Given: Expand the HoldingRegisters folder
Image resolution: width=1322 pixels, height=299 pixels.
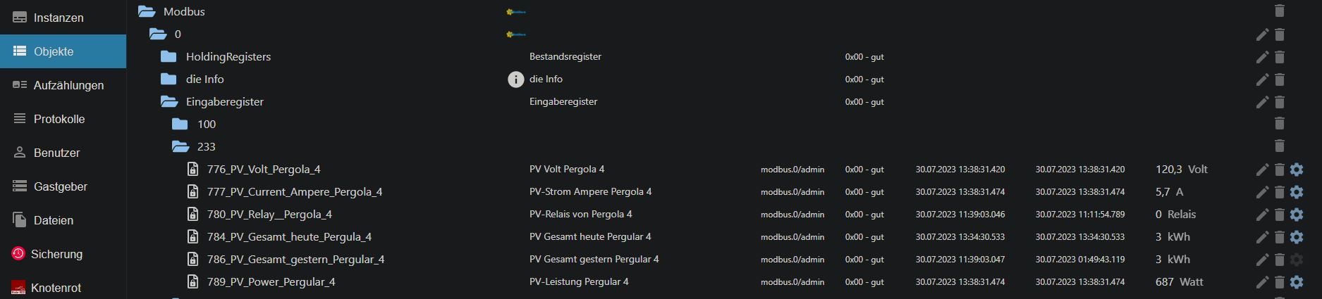Looking at the screenshot, I should click(x=169, y=57).
